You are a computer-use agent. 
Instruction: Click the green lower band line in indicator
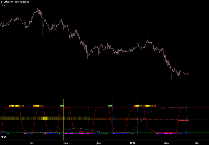point(91,132)
